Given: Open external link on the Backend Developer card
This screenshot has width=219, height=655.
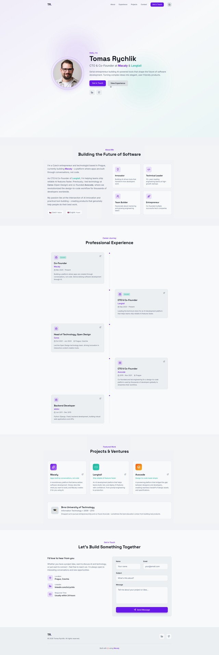Looking at the screenshot, I should click(100, 398).
